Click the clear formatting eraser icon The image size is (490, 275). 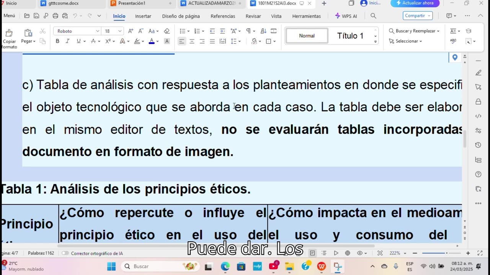(x=167, y=31)
